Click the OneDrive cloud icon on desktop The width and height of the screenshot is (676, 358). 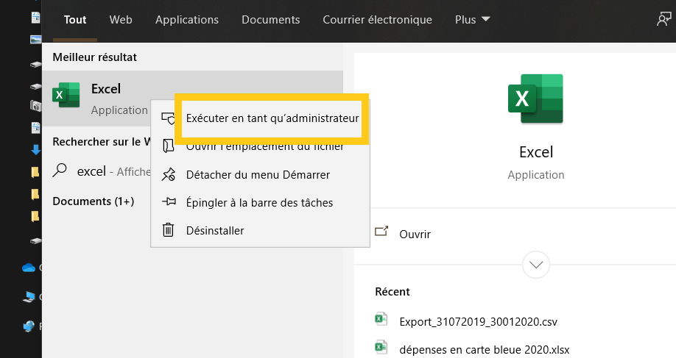[29, 268]
